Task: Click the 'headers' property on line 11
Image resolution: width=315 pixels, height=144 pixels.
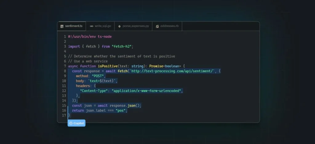Action: [83, 86]
